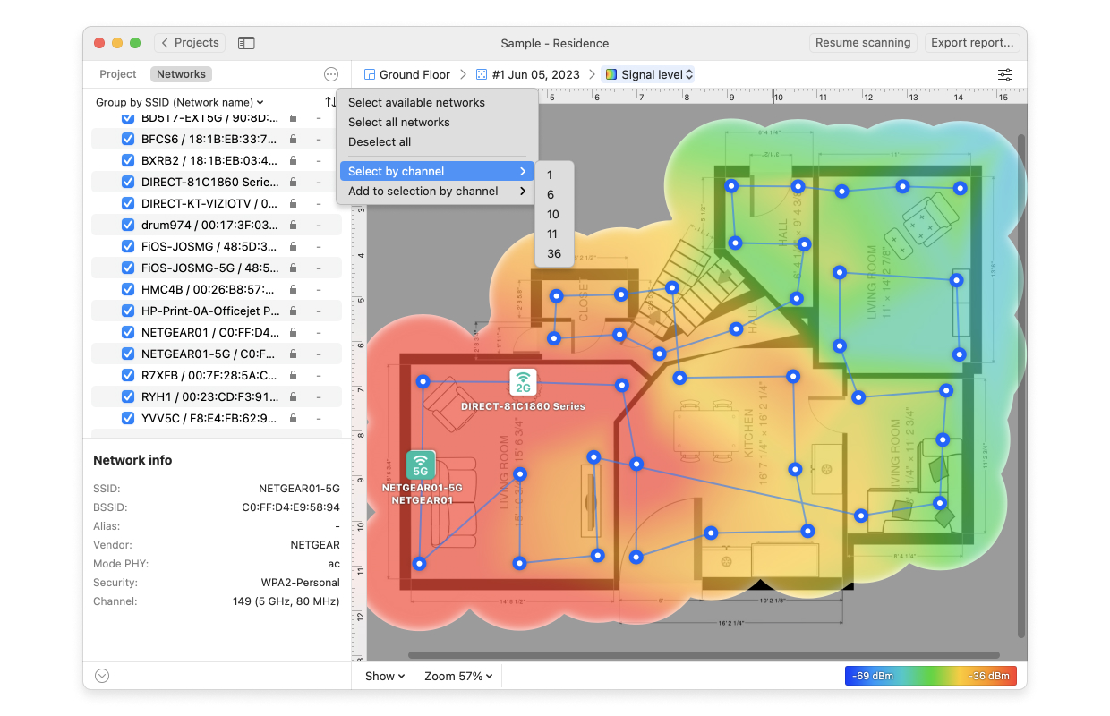Click the Signal level heatmap icon
1110x716 pixels.
(x=611, y=74)
